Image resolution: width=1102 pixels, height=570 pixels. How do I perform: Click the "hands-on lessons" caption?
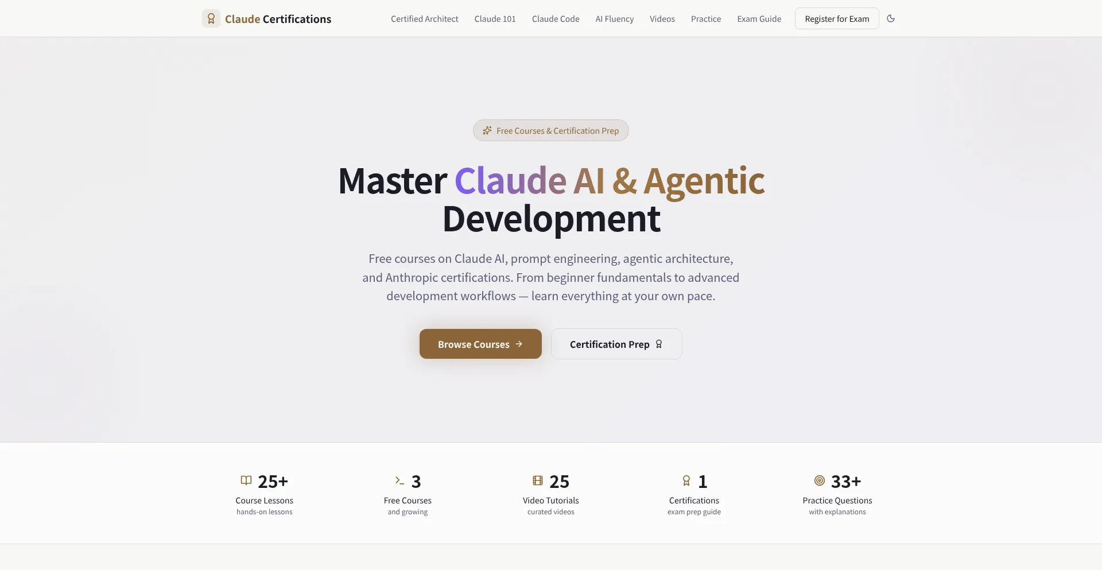[264, 512]
